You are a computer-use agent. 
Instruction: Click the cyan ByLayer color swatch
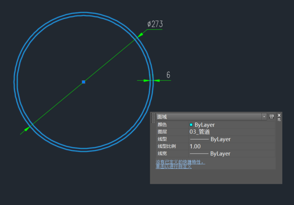point(191,125)
